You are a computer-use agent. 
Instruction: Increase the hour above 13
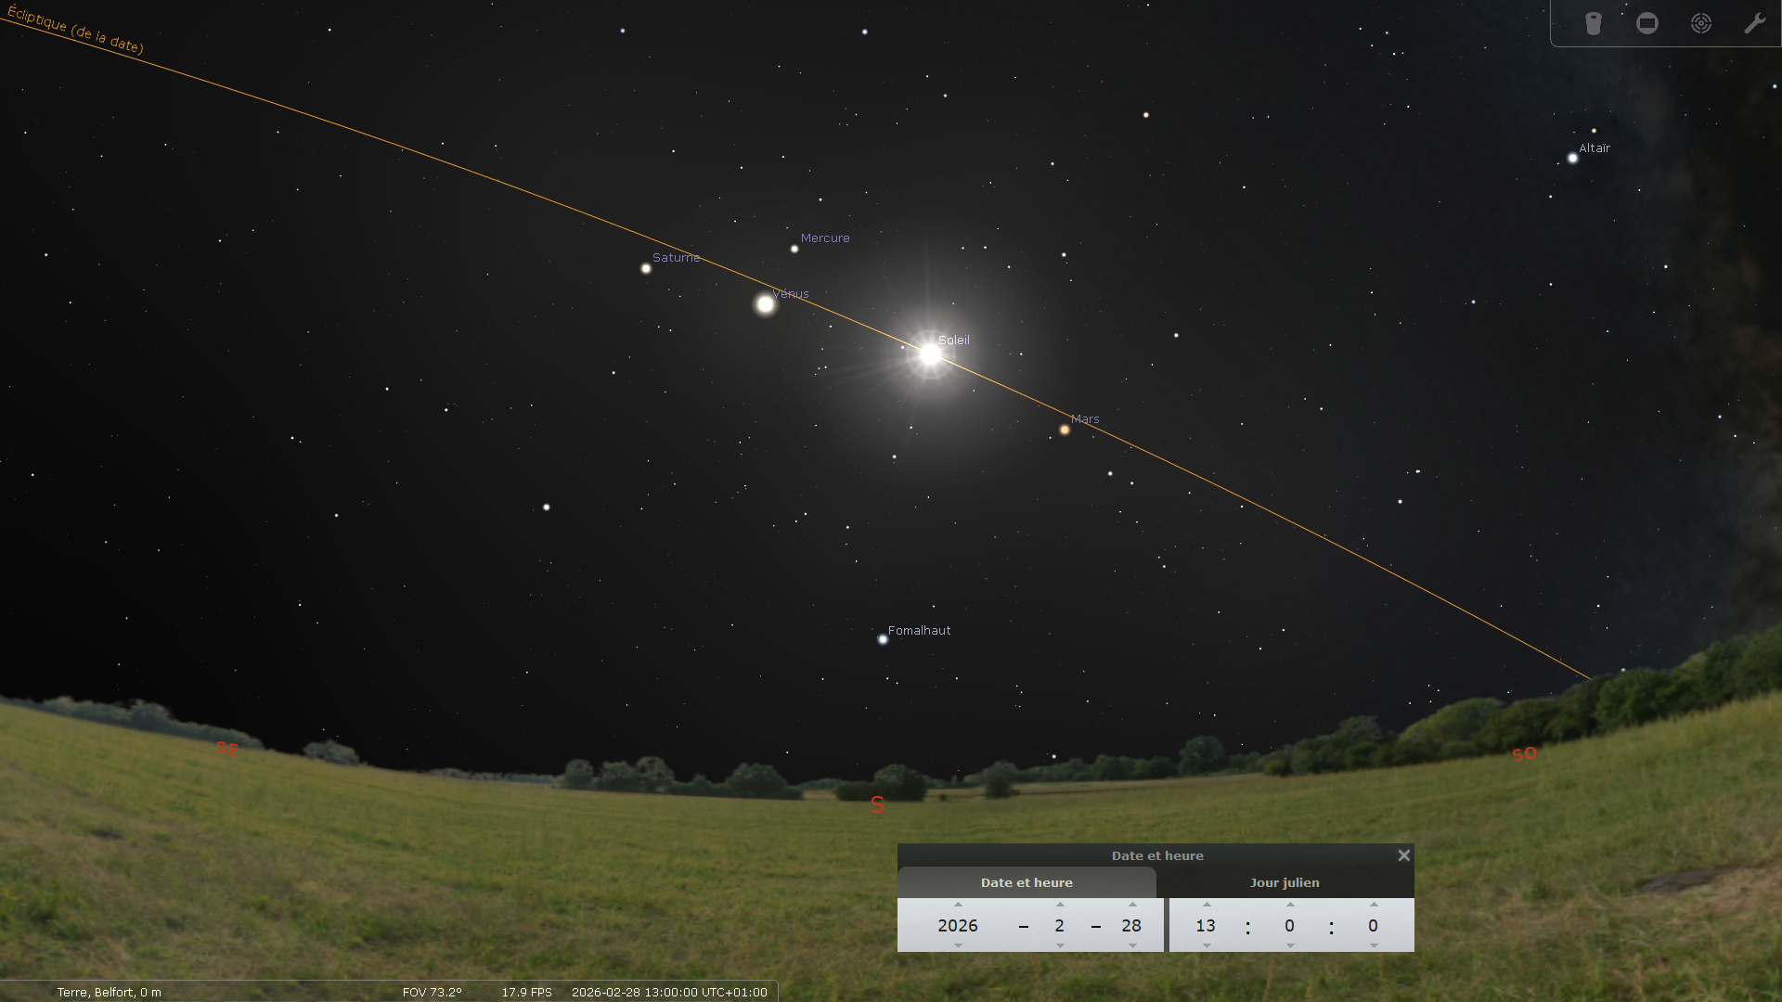1207,905
